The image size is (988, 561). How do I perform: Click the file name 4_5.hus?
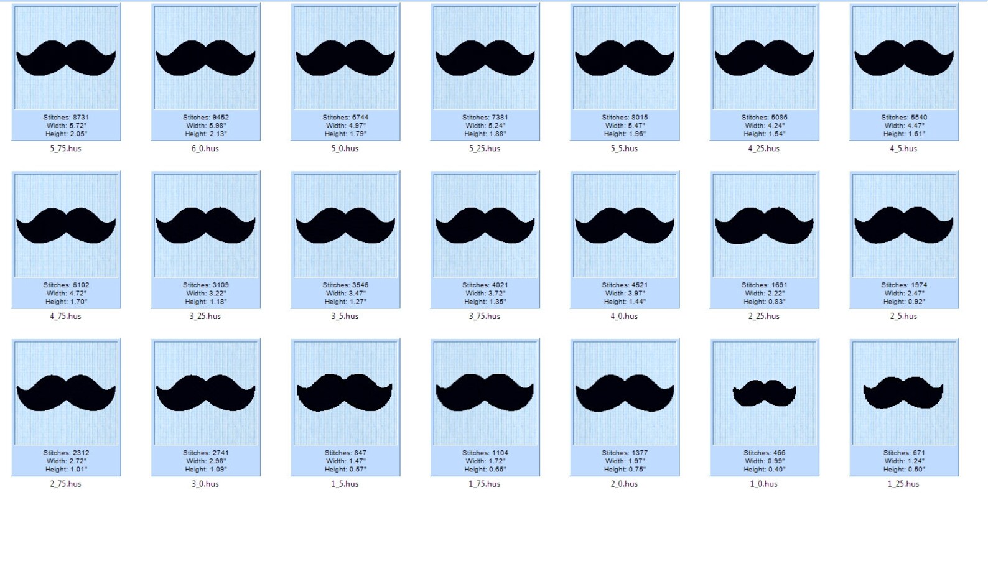tap(904, 149)
